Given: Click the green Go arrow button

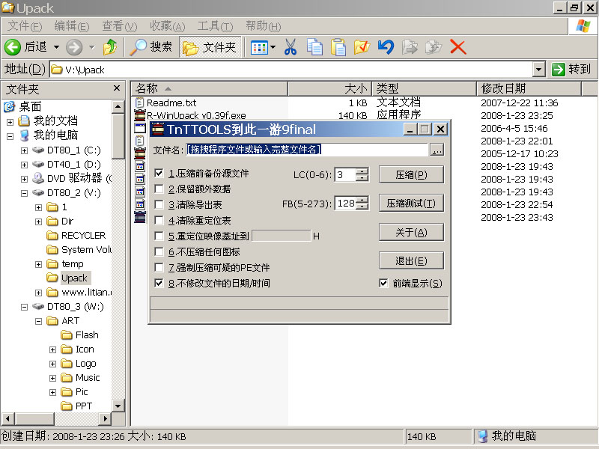Looking at the screenshot, I should click(558, 70).
